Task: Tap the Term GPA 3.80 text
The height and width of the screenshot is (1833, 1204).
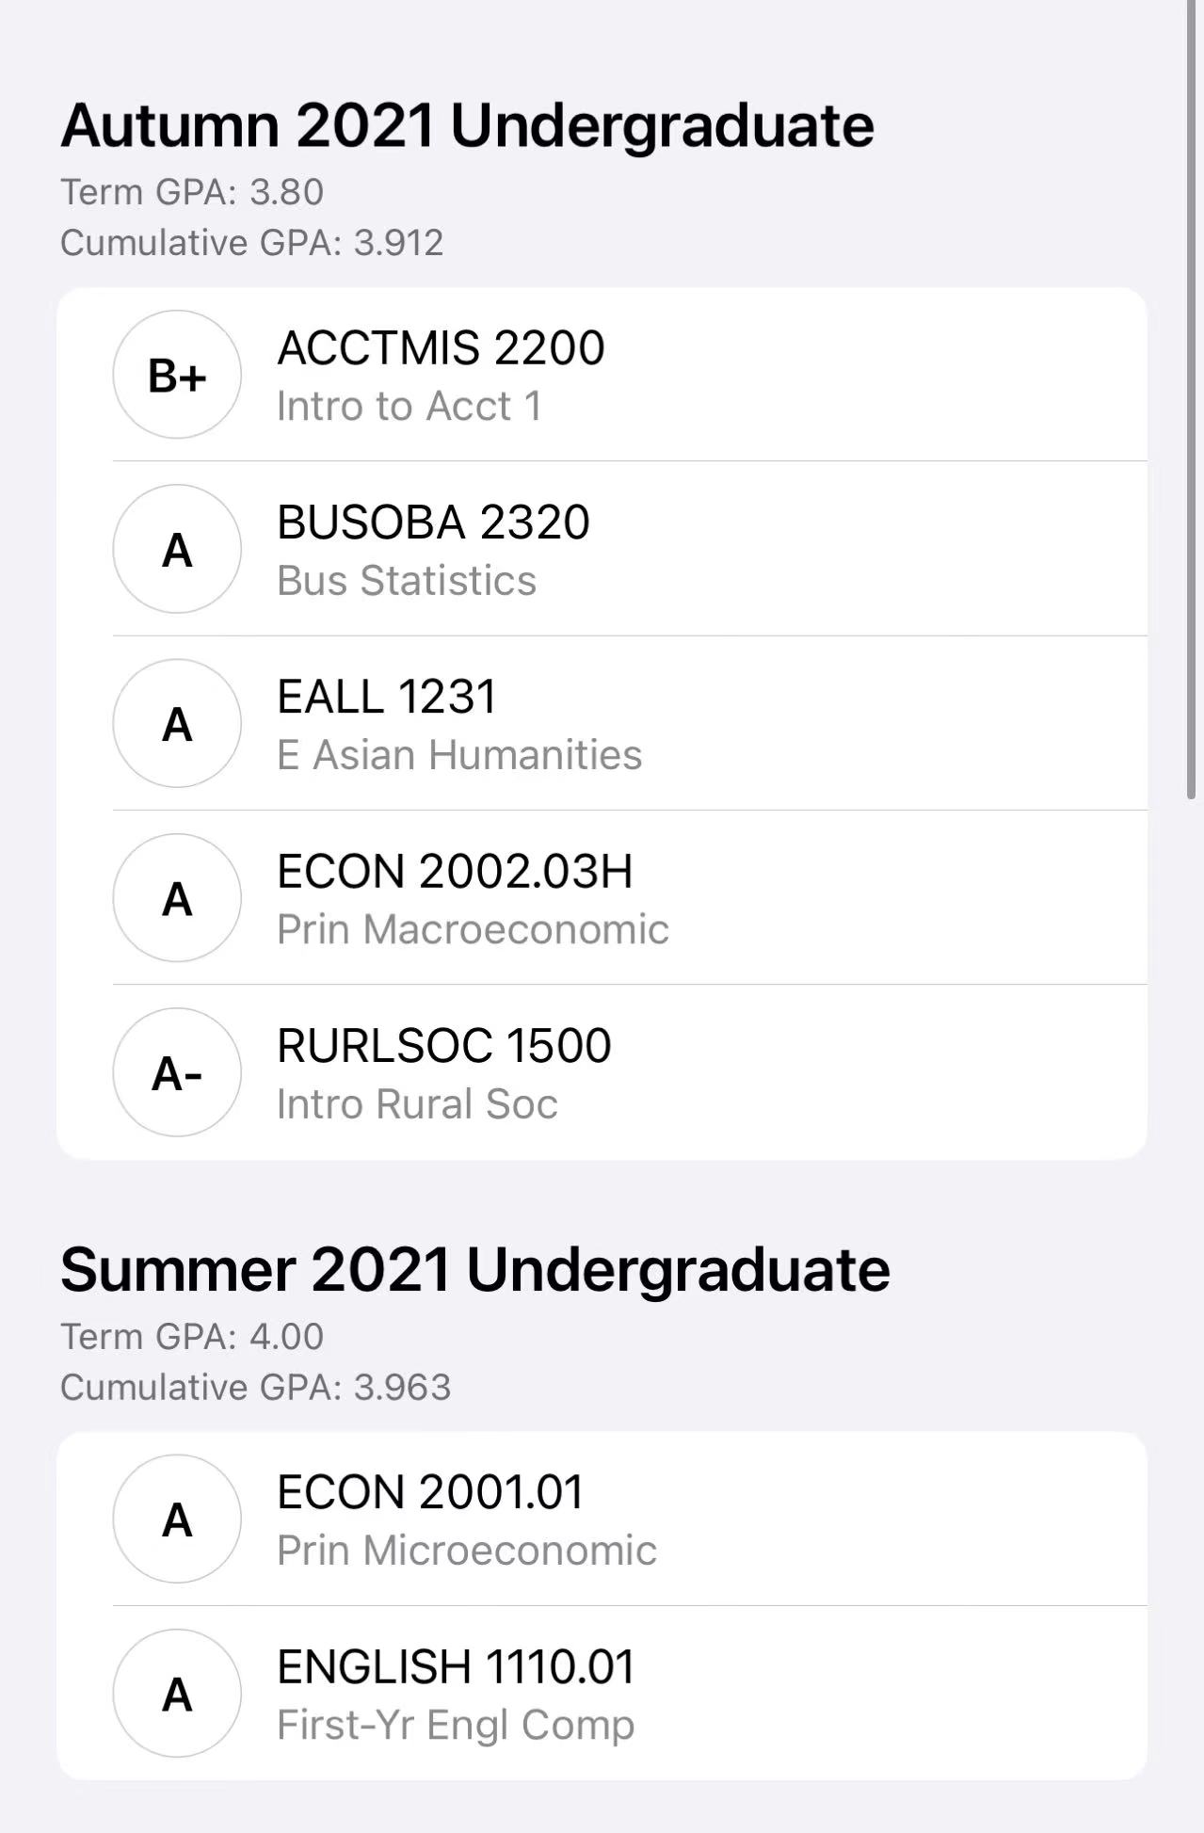Action: coord(192,192)
